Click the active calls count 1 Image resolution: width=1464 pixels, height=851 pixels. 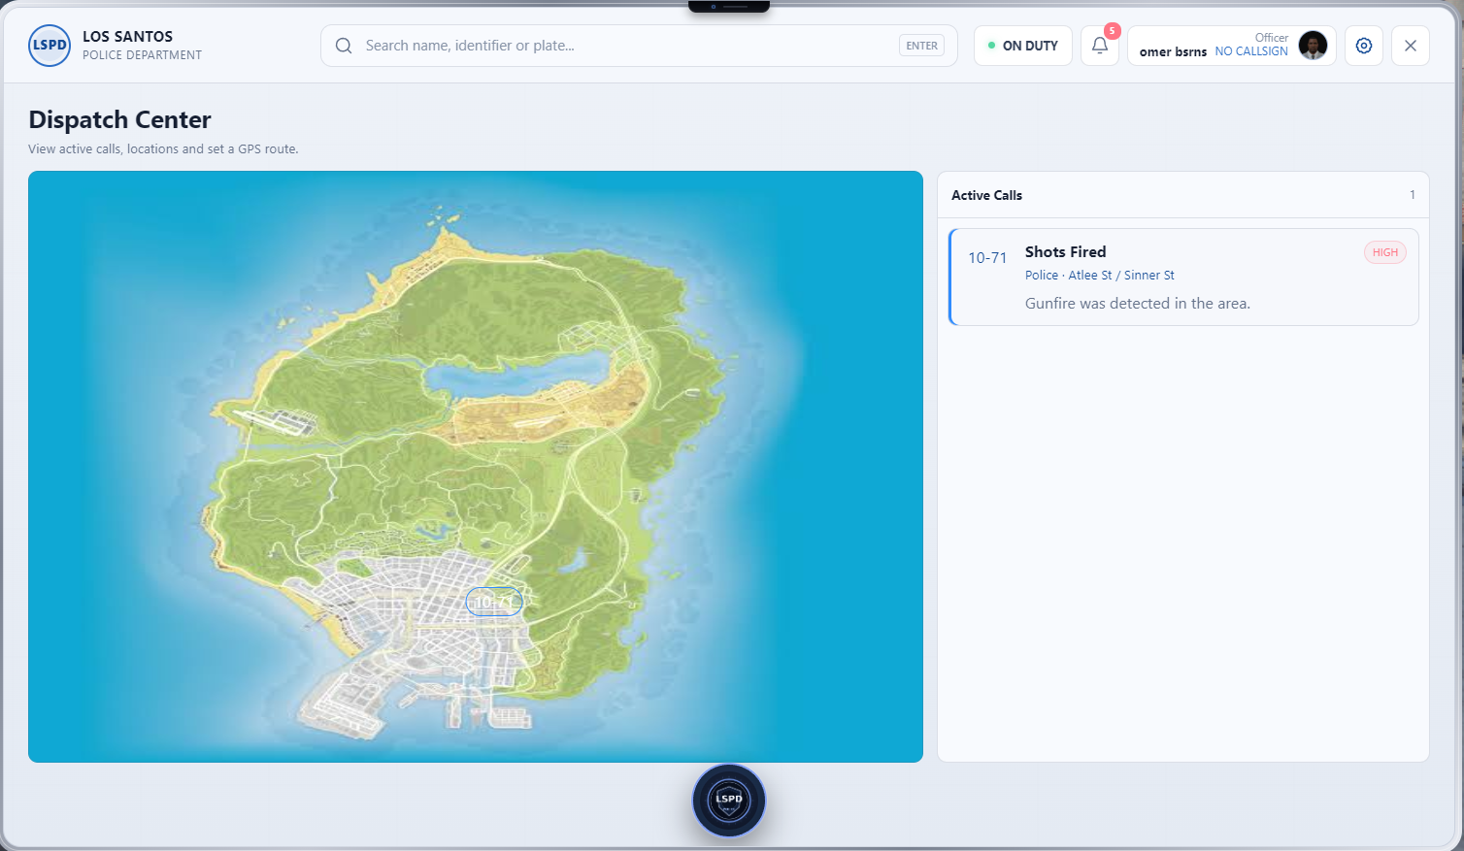[1413, 195]
